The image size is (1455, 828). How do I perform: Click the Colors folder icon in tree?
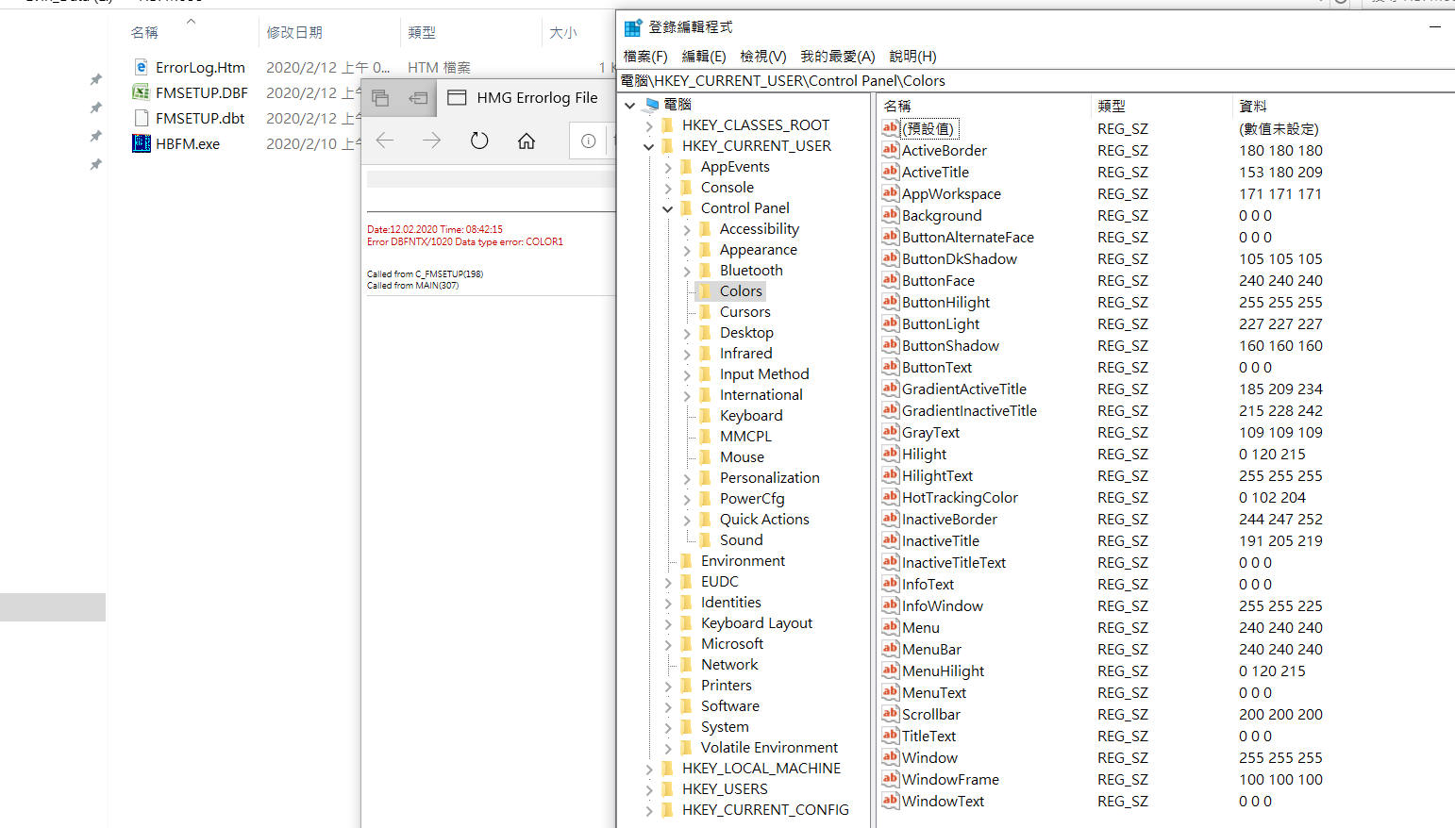(705, 291)
